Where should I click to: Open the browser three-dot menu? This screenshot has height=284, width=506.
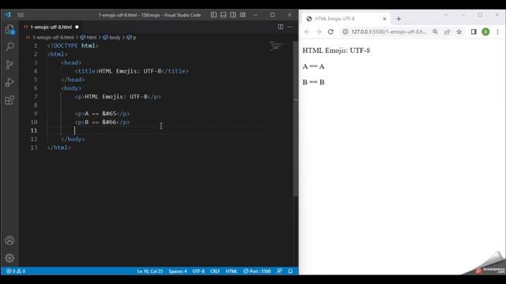pyautogui.click(x=497, y=32)
